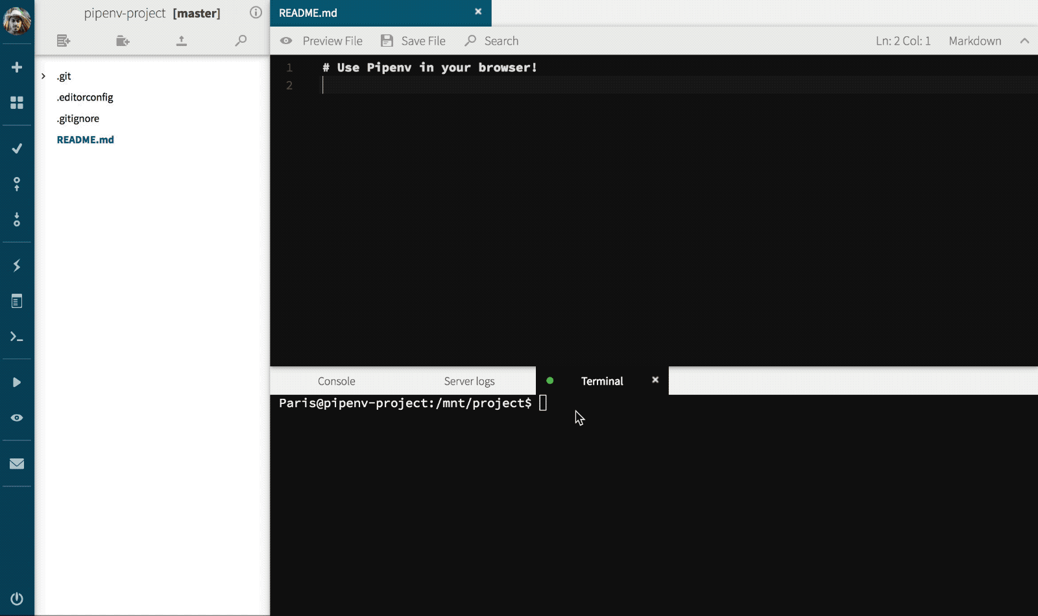Open a terminal via the sidebar terminal icon
1038x616 pixels.
[x=16, y=337]
